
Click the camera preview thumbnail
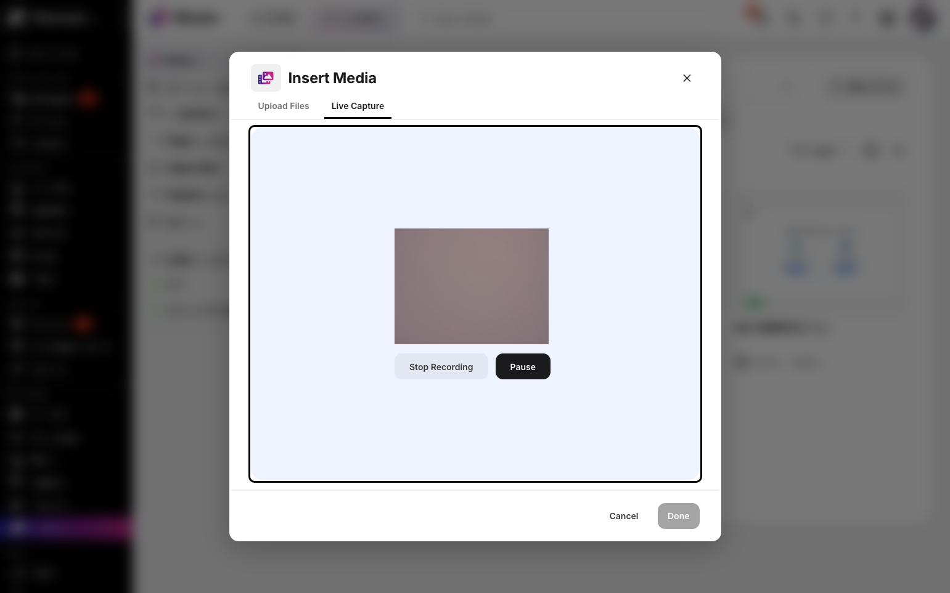472,286
